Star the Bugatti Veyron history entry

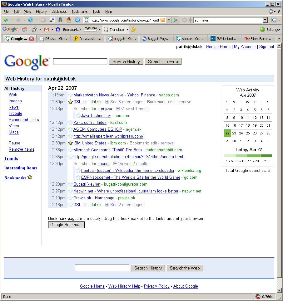coord(70,184)
